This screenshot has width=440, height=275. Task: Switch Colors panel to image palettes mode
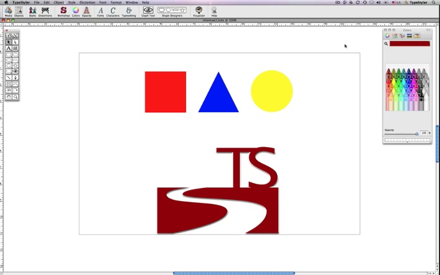coord(410,36)
